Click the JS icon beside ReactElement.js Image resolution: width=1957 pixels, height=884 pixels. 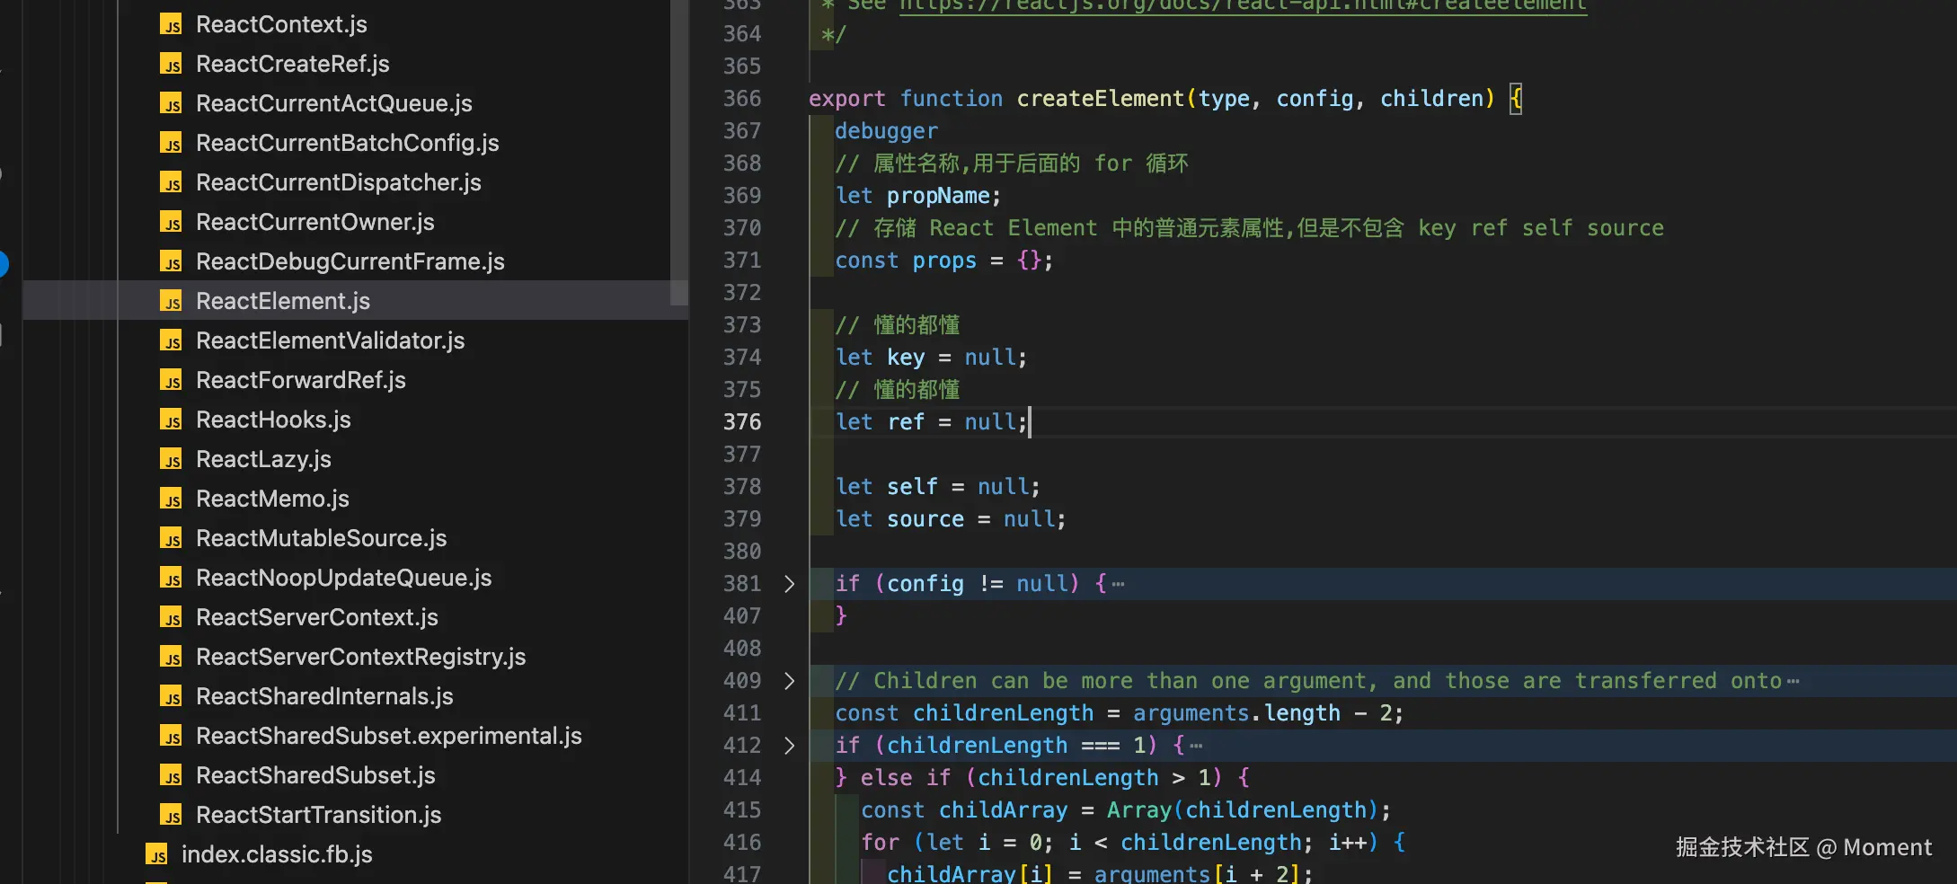(x=171, y=301)
